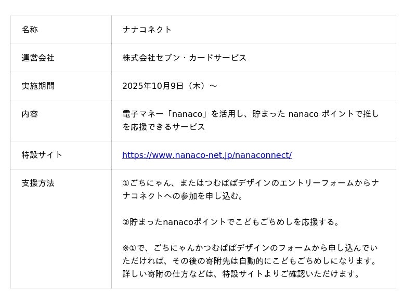
Task: Select the 2025年10月9日 date text
Action: [153, 86]
